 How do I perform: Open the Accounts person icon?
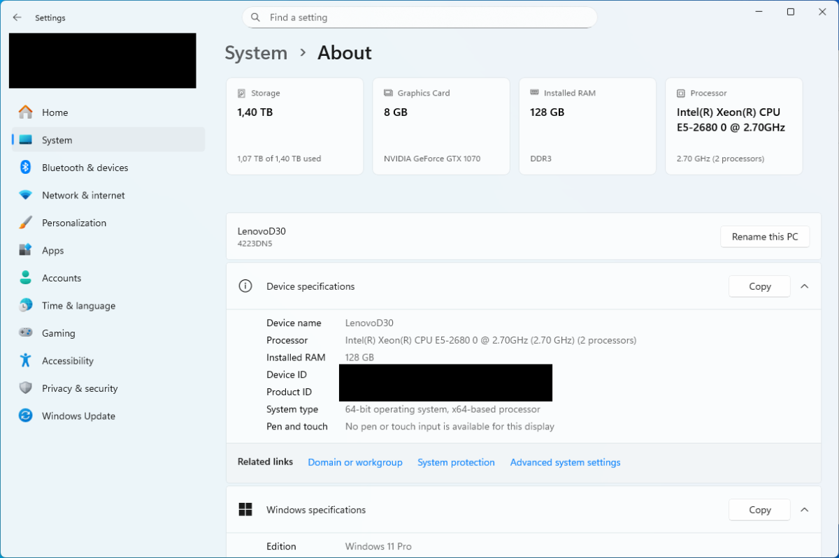tap(26, 278)
